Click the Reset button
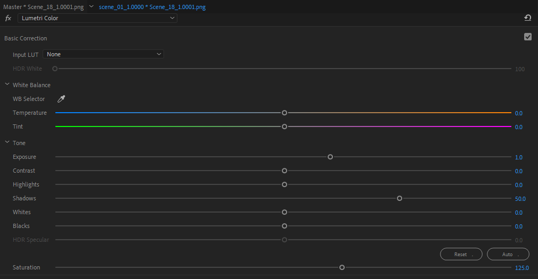Screen dimensions: 538x279 [x=461, y=254]
